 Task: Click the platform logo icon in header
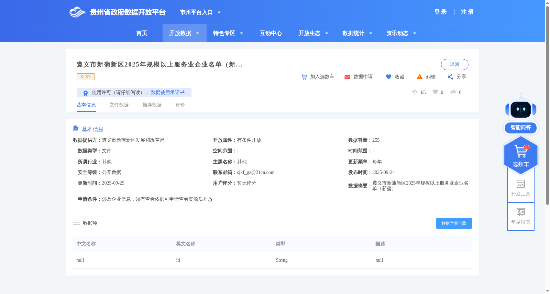coord(77,12)
